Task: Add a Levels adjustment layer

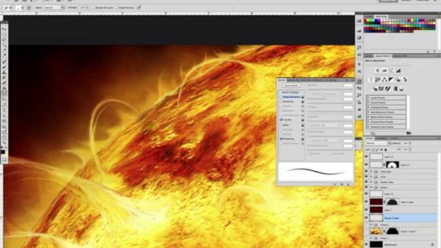Action: click(x=384, y=70)
